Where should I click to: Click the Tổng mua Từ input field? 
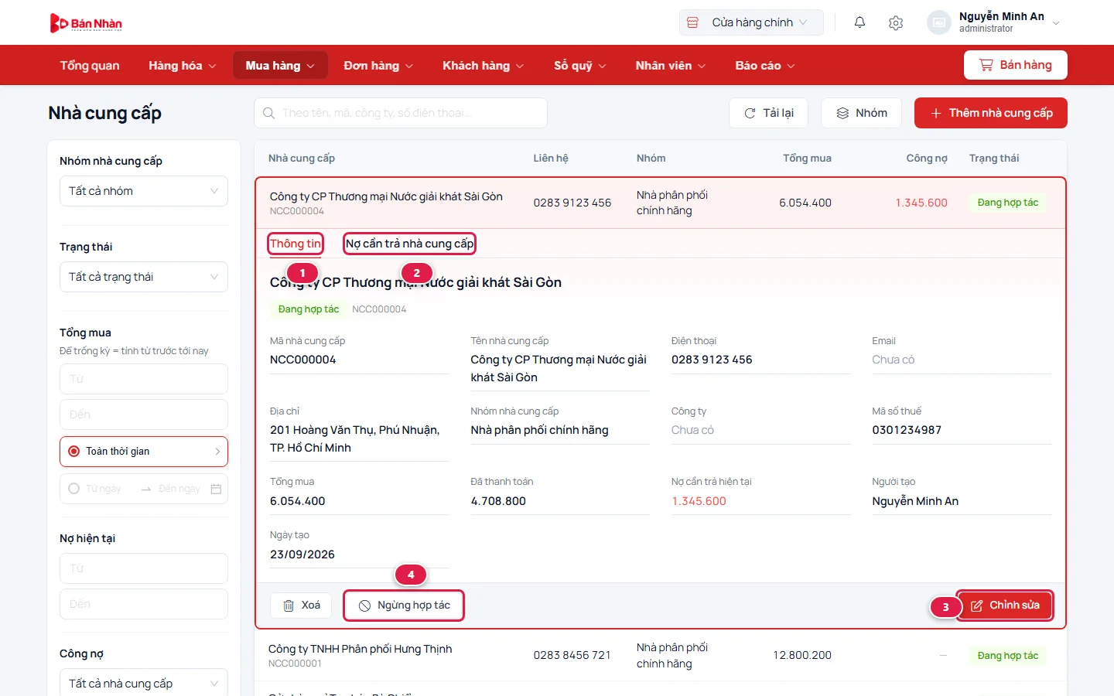point(144,379)
